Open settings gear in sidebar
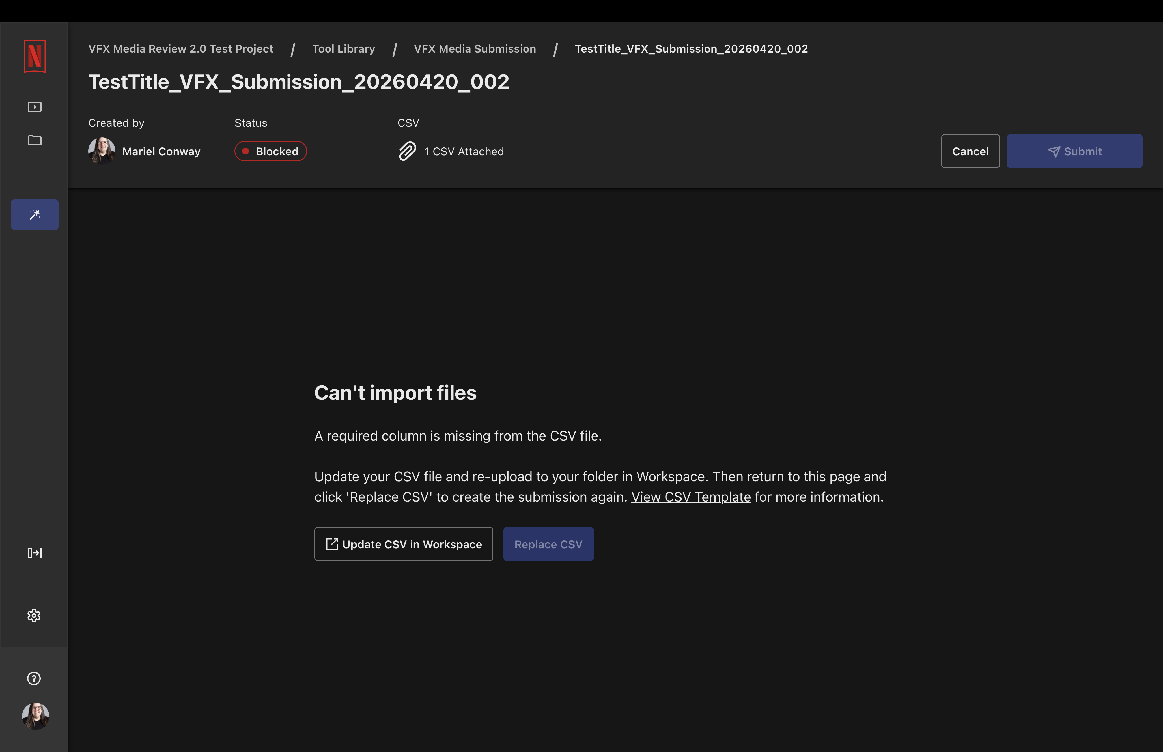Screen dimensions: 1163x752 (x=34, y=615)
